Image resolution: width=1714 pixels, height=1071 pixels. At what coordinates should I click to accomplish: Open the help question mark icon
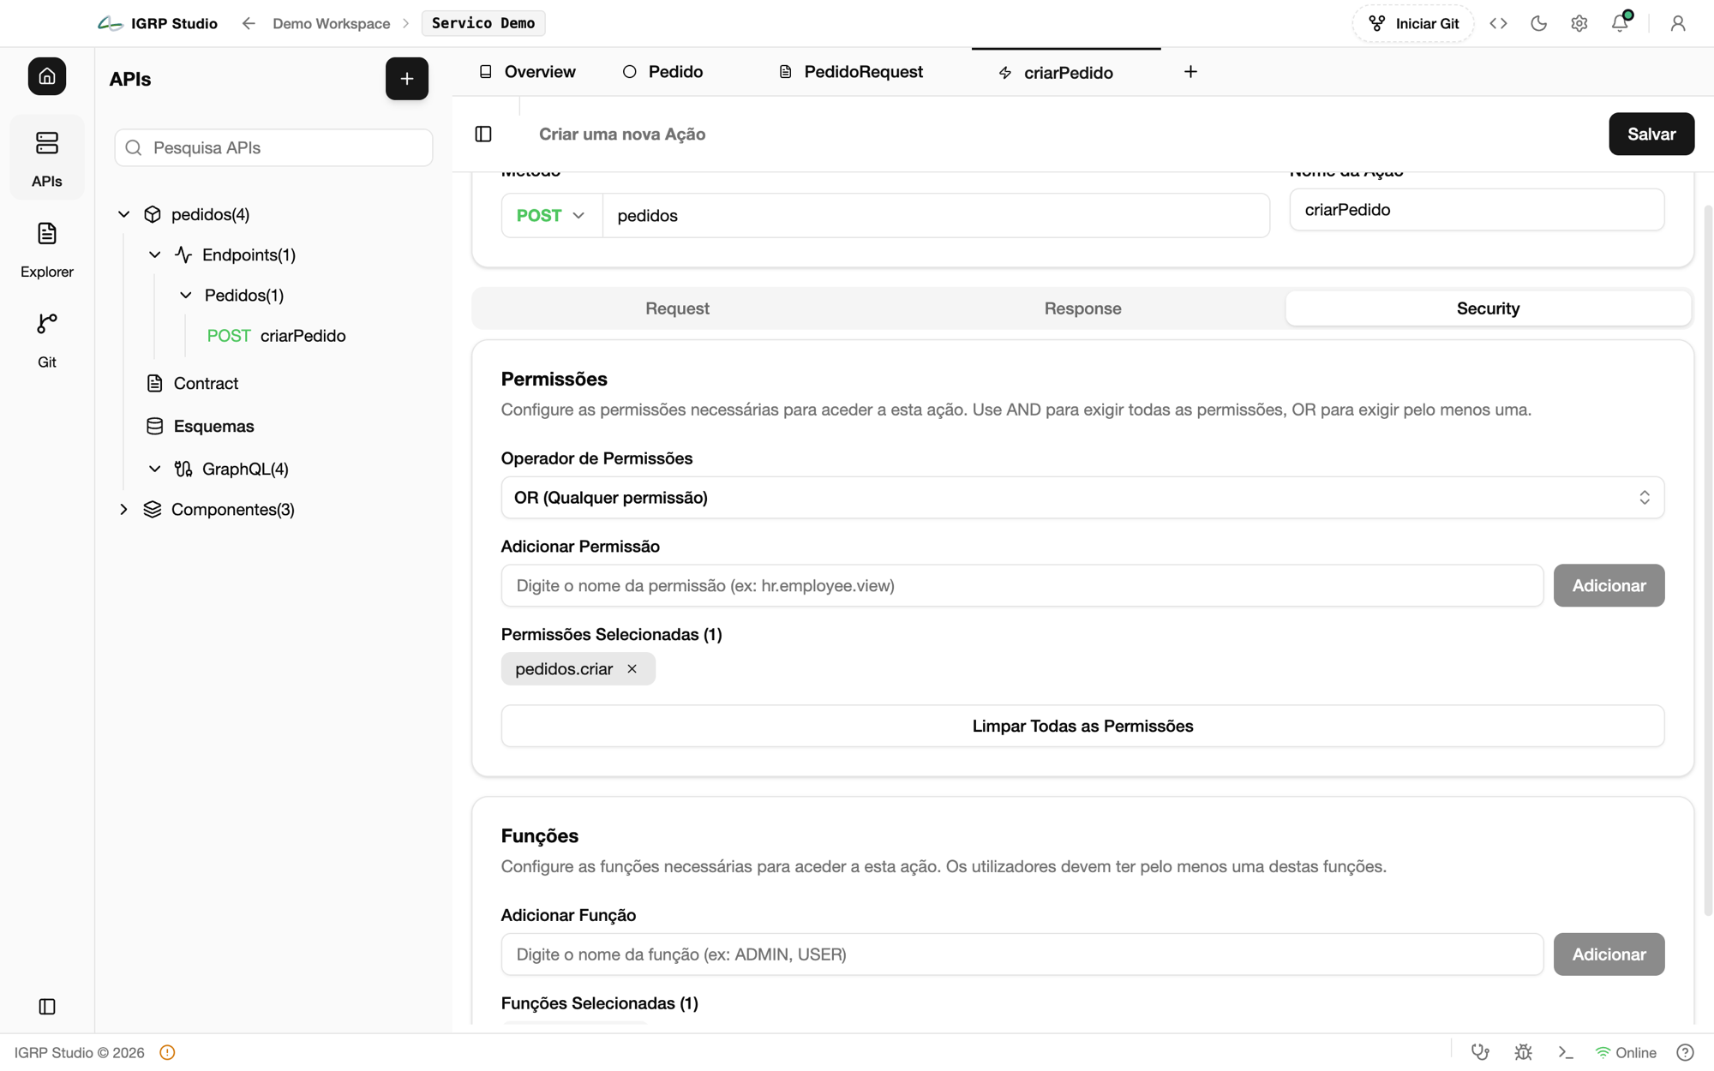pyautogui.click(x=1685, y=1052)
